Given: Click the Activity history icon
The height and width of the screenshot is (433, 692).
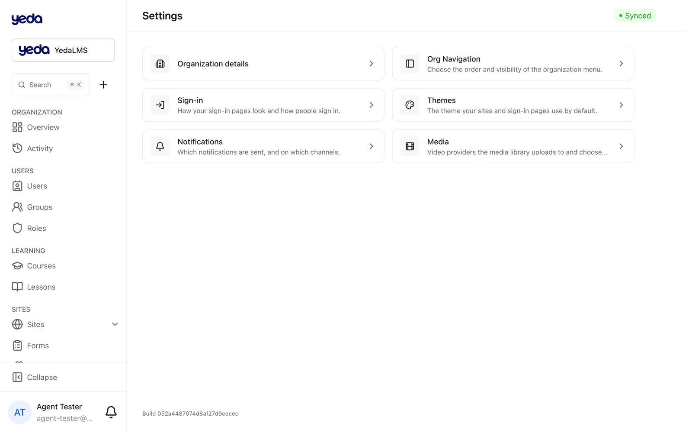Looking at the screenshot, I should pyautogui.click(x=17, y=149).
